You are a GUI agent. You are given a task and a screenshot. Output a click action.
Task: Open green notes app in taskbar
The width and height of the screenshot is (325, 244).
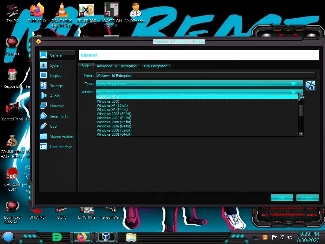tap(57, 237)
